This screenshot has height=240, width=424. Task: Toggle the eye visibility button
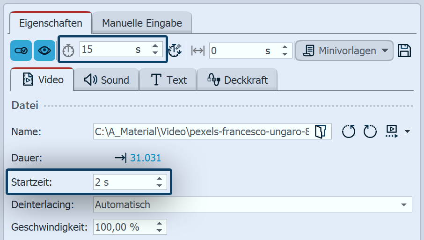[44, 51]
